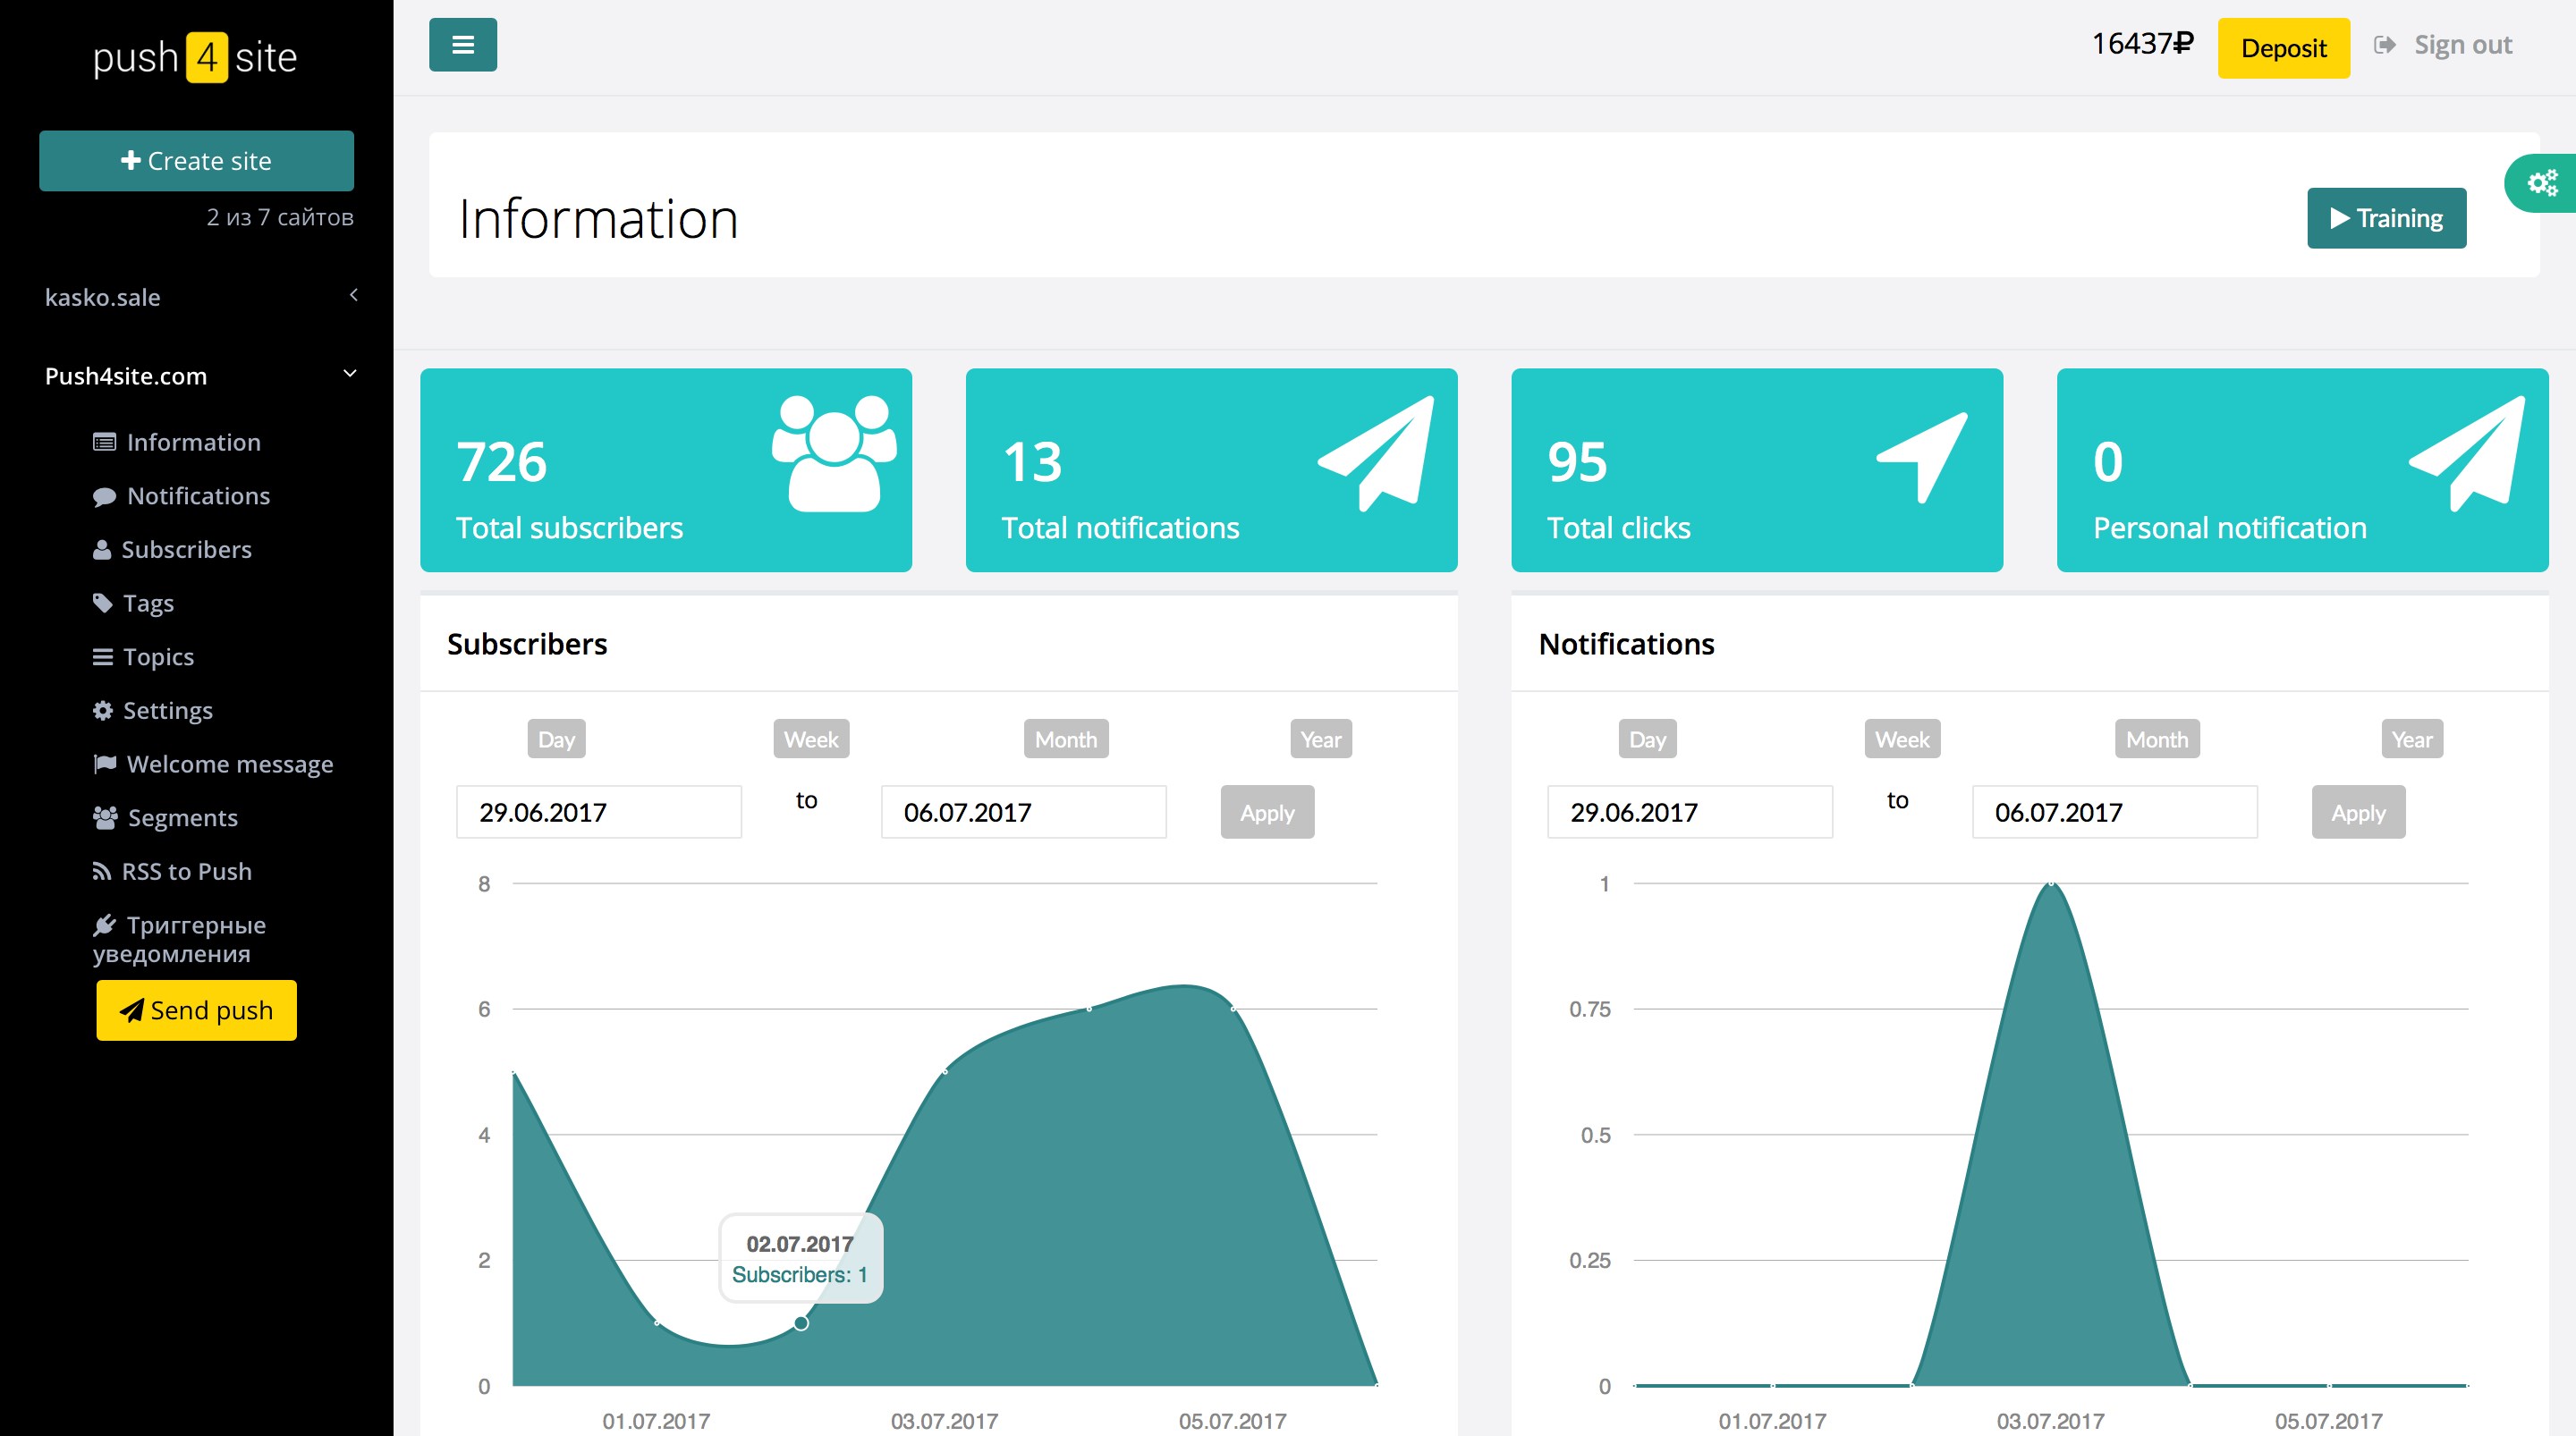Viewport: 2576px width, 1436px height.
Task: Open the RSS to Push item
Action: coord(186,871)
